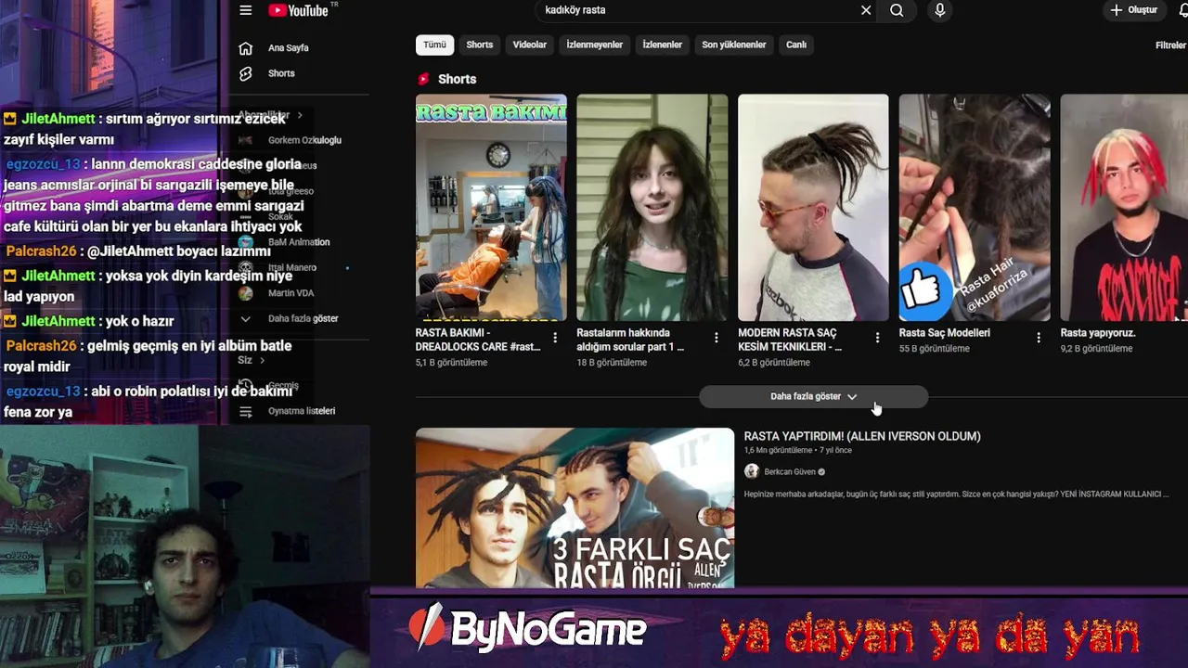Click Martin VDA channel avatar in sidebar

click(245, 293)
